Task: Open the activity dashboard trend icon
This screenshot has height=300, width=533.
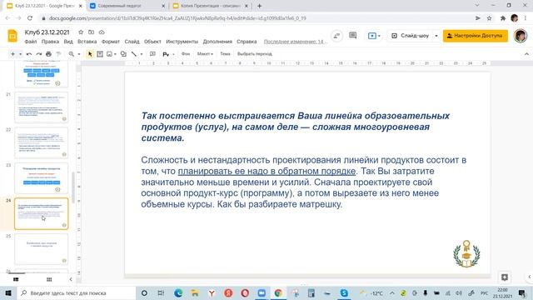Action: pyautogui.click(x=336, y=36)
